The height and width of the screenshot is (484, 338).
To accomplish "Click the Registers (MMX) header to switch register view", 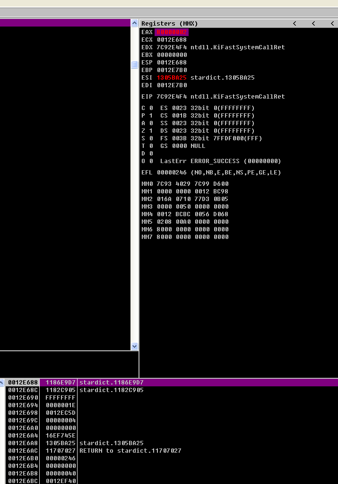I will pyautogui.click(x=169, y=23).
